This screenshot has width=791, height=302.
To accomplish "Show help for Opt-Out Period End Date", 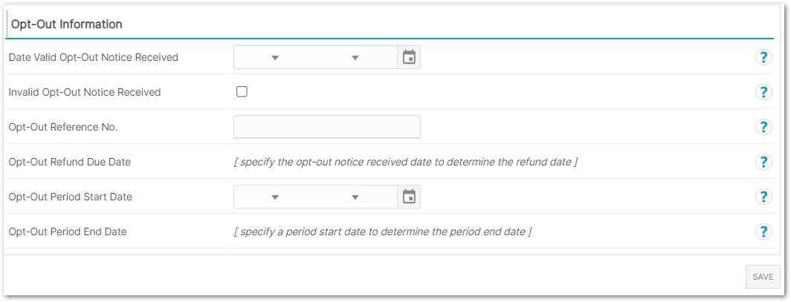I will click(763, 232).
